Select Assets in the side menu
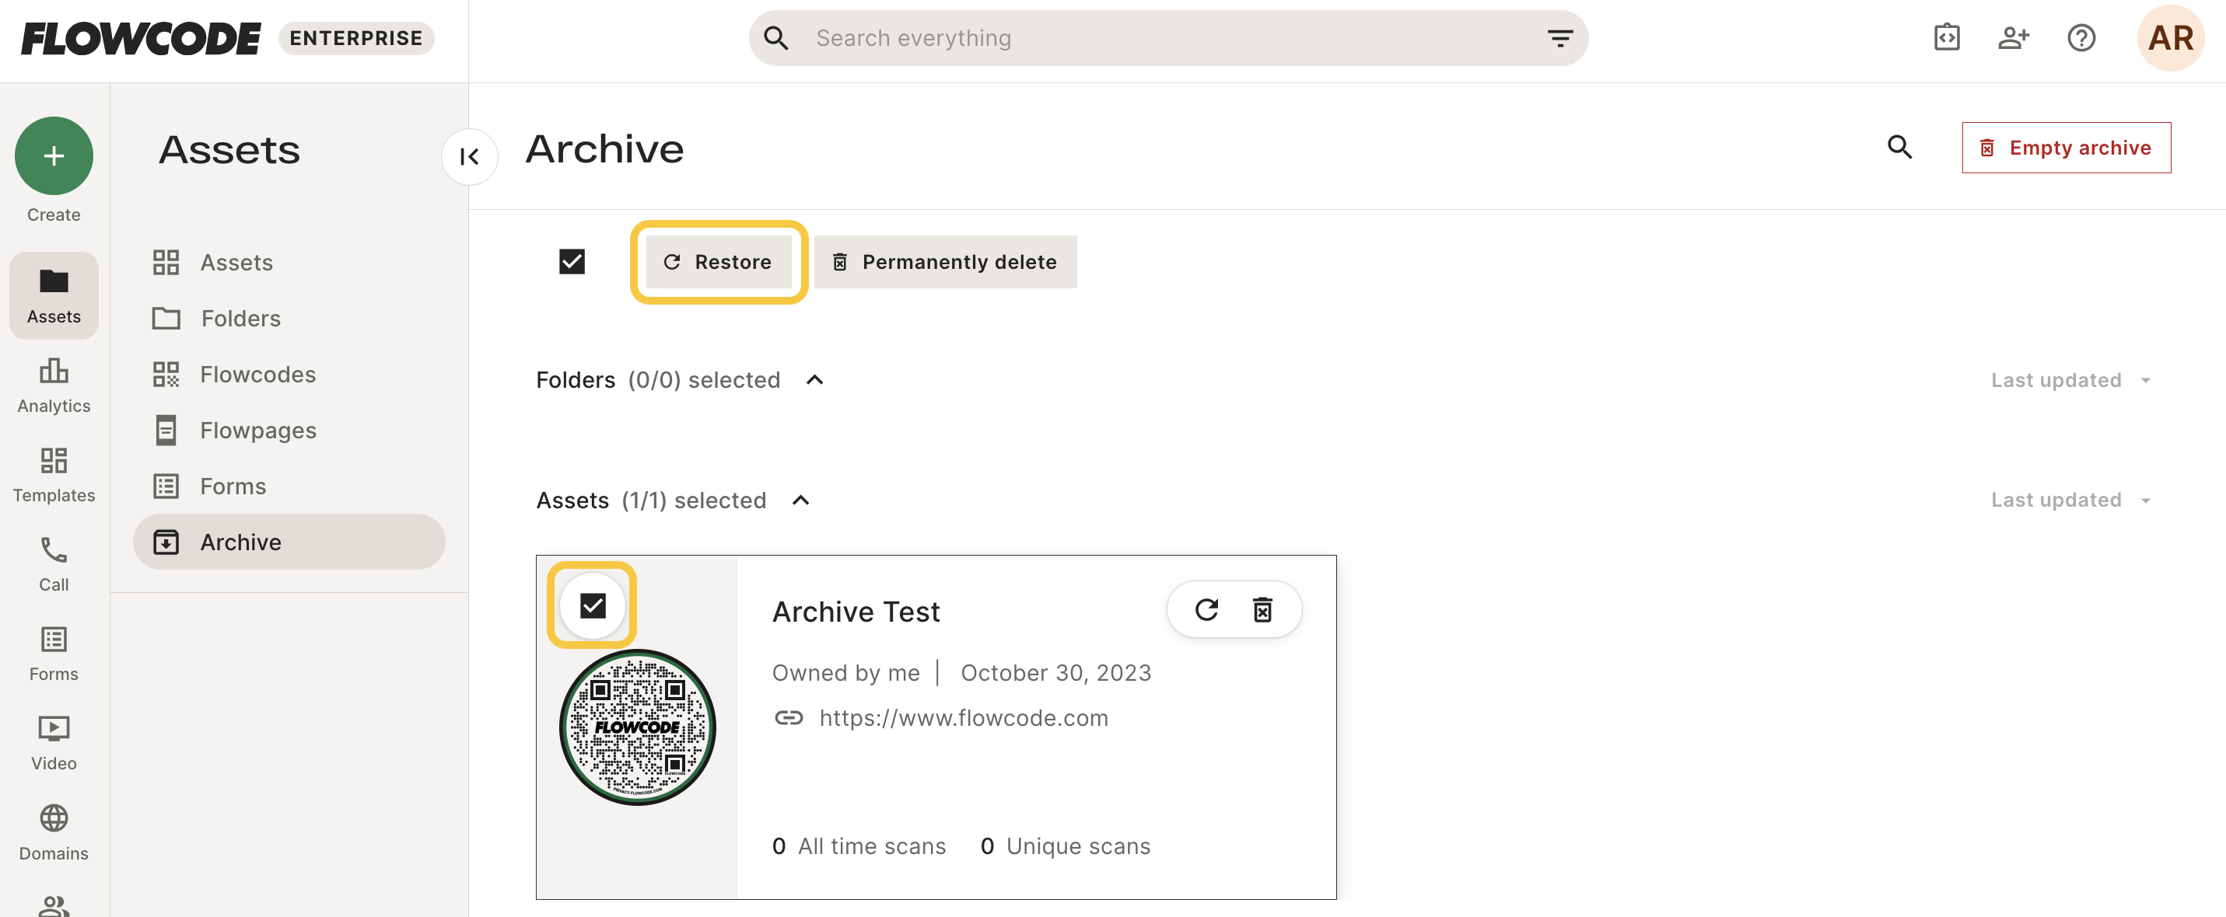The width and height of the screenshot is (2226, 917). click(289, 262)
